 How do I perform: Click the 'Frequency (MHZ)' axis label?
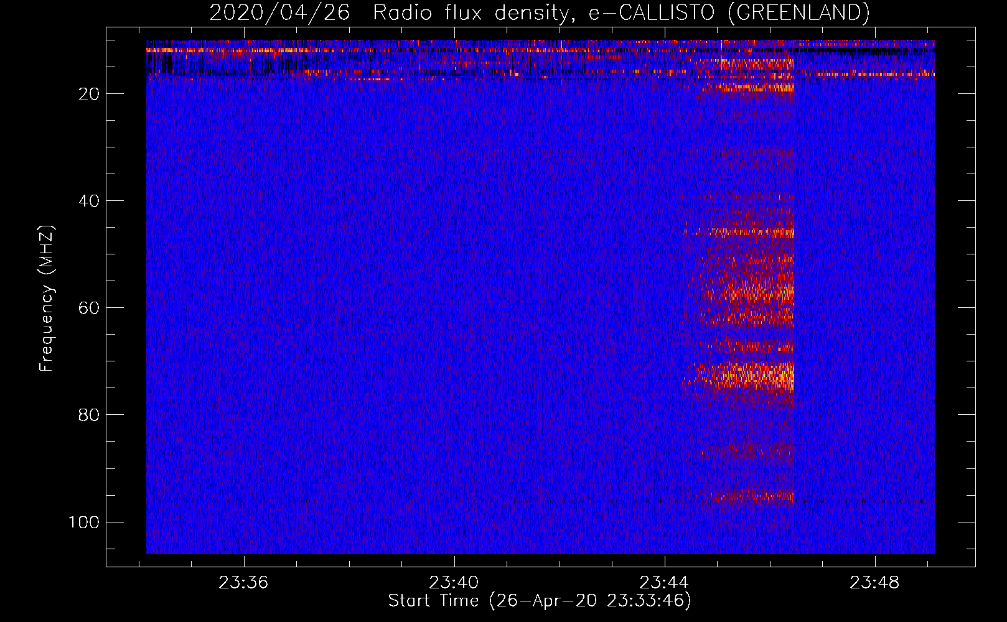pos(47,299)
